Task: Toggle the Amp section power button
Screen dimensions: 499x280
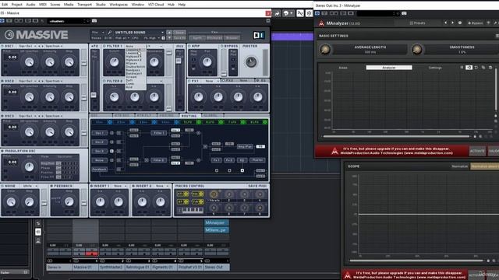Action: [x=189, y=46]
